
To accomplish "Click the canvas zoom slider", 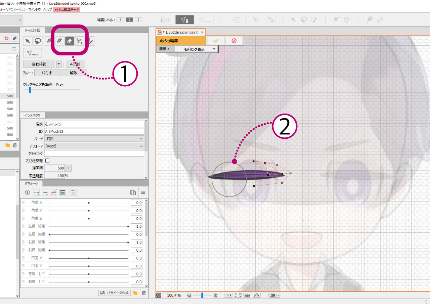I will click(x=202, y=295).
